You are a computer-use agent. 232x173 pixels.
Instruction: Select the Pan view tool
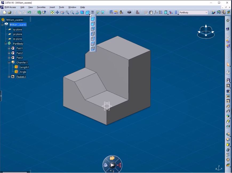(x=57, y=12)
